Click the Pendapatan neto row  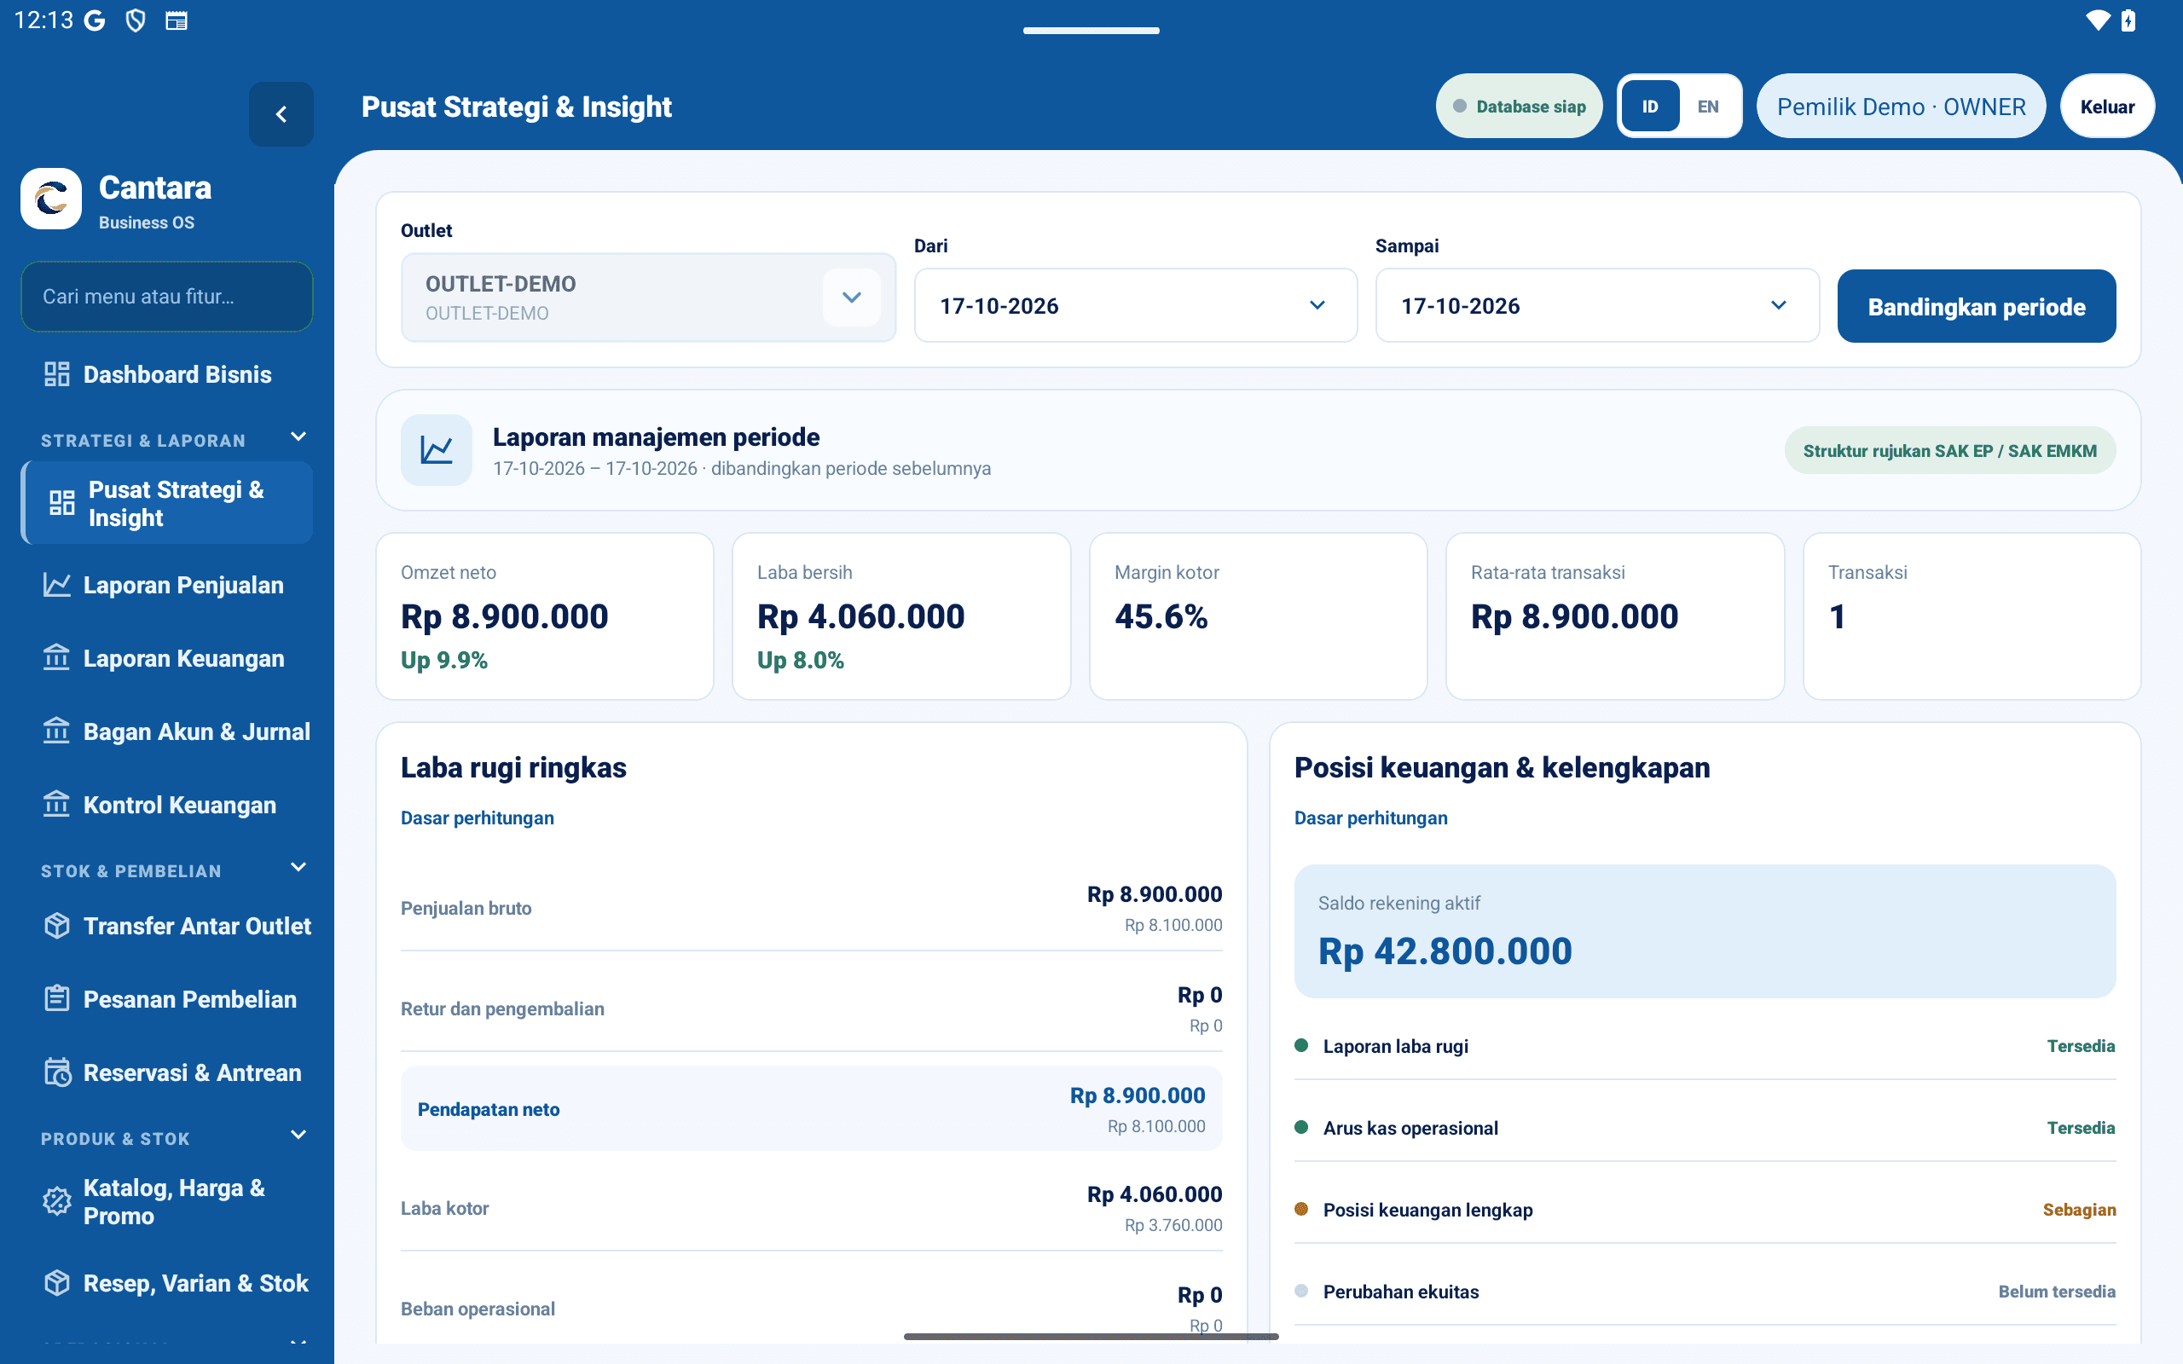click(x=811, y=1109)
